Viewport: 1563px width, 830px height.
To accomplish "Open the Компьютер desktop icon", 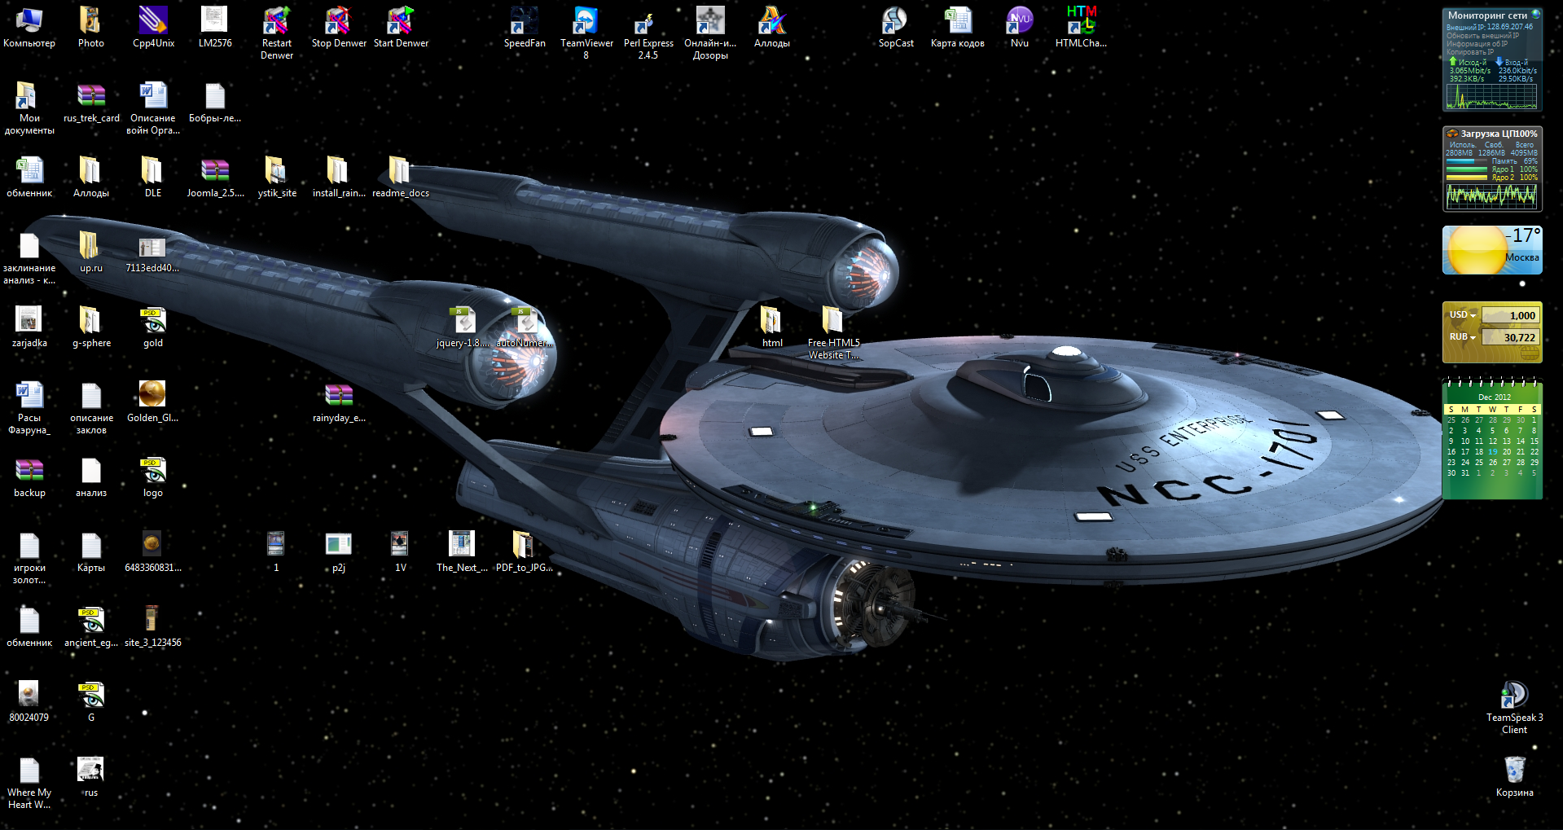I will click(x=29, y=27).
